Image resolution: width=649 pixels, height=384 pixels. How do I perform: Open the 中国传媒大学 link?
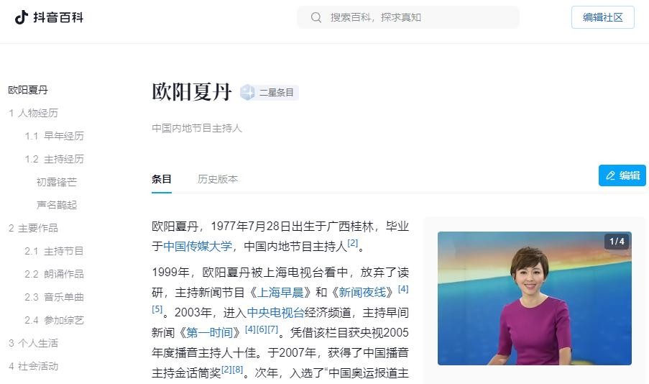coord(198,246)
